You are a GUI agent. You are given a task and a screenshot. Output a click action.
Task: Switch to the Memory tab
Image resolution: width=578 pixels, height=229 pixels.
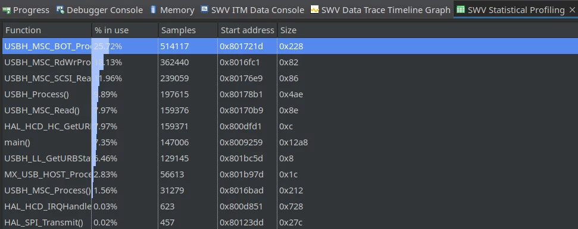172,10
